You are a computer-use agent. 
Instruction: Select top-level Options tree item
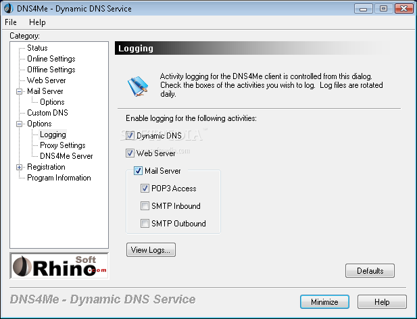tap(39, 124)
